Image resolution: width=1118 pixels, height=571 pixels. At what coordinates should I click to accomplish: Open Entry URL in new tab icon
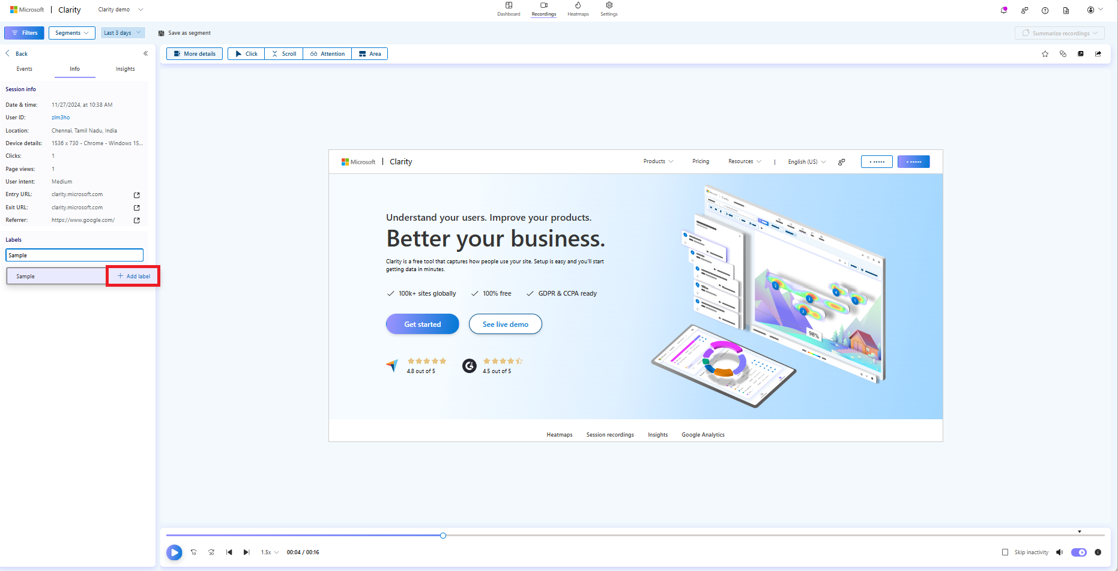point(137,195)
